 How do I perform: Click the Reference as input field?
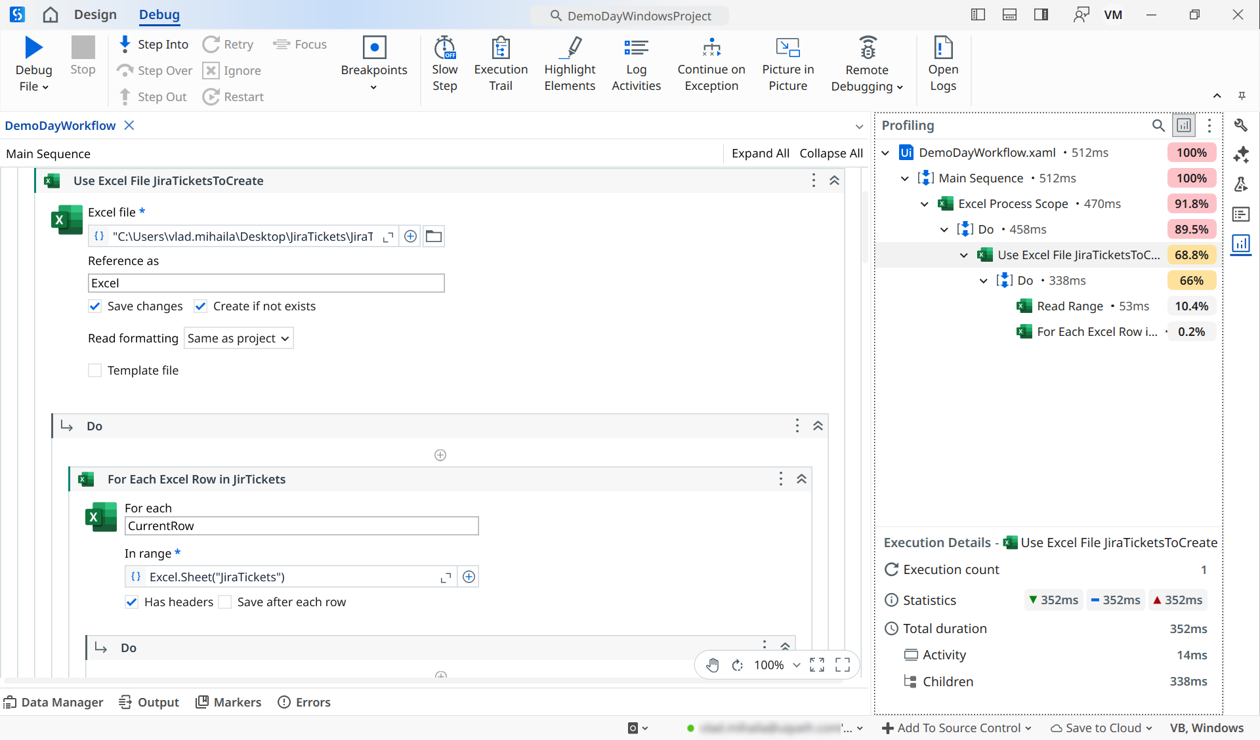(x=266, y=283)
